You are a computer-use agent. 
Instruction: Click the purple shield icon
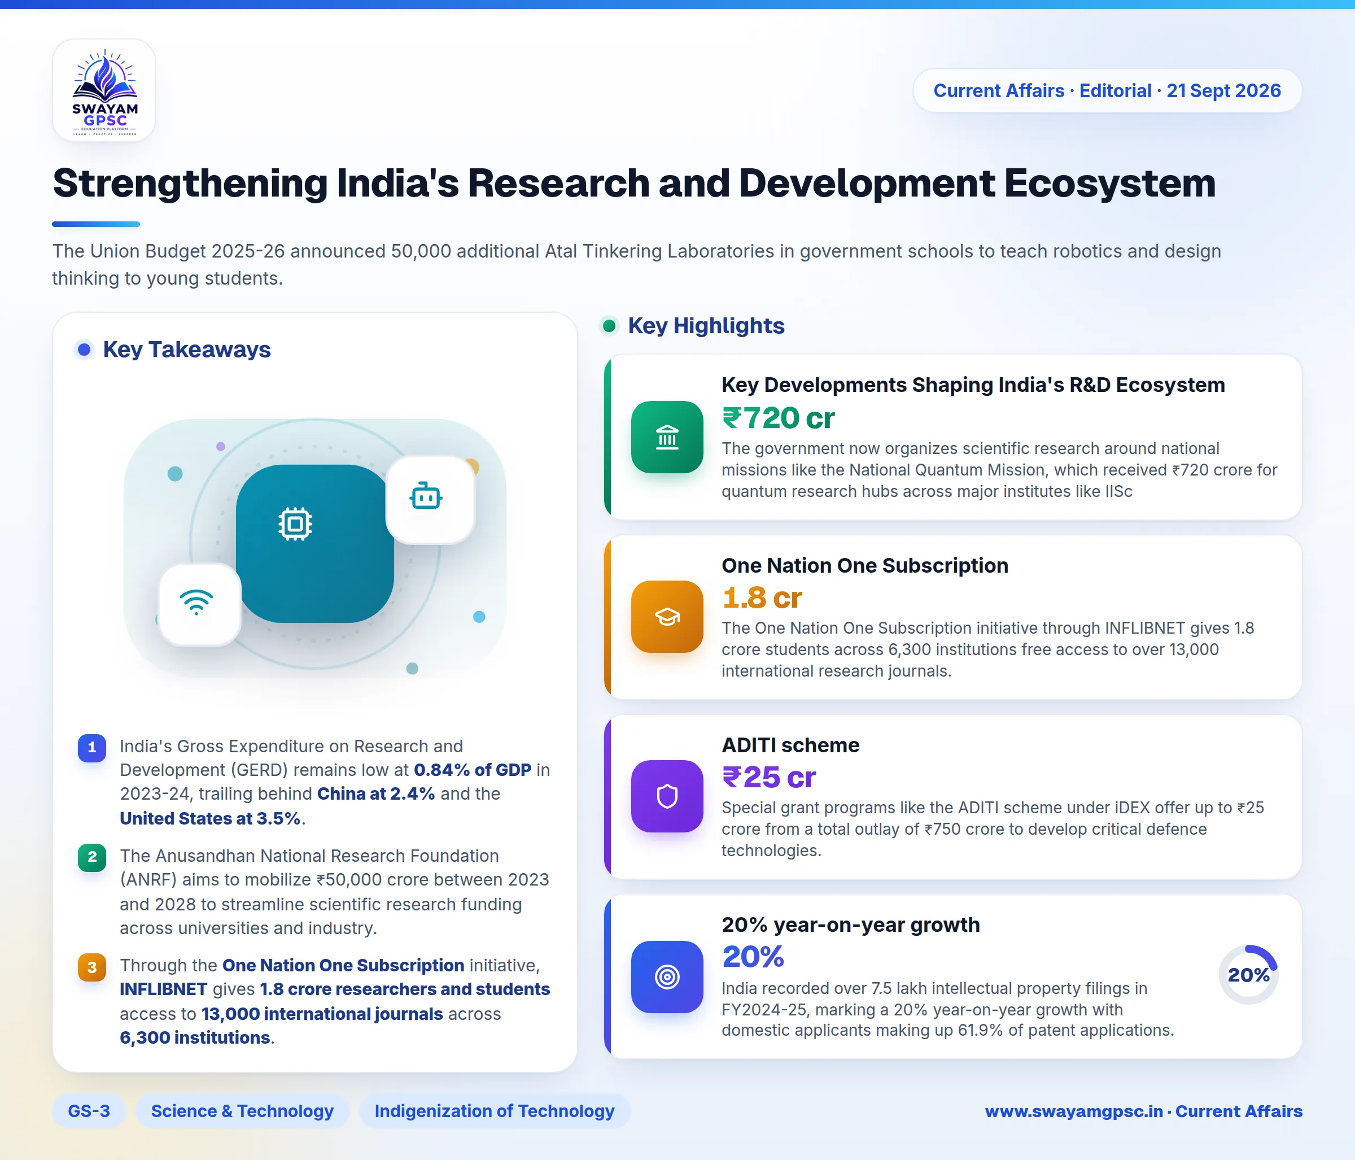point(666,796)
